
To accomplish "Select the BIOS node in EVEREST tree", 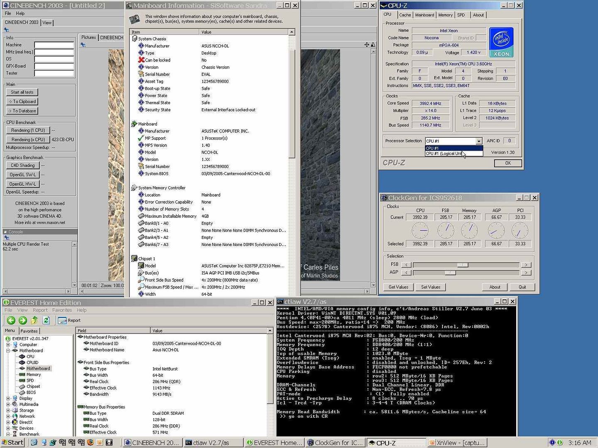I will 31,392.
